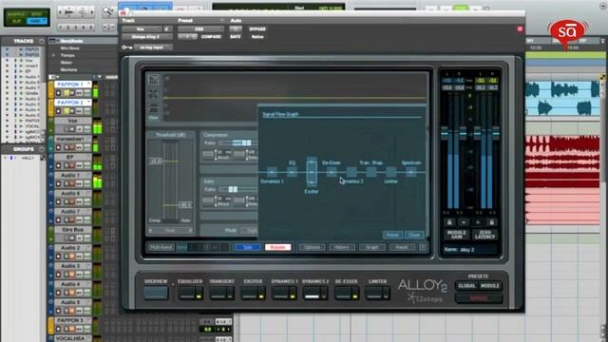Record-enable the EP track
This screenshot has width=608, height=342.
[59, 165]
